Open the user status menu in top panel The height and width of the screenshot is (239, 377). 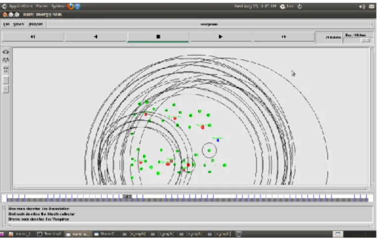tap(287, 6)
